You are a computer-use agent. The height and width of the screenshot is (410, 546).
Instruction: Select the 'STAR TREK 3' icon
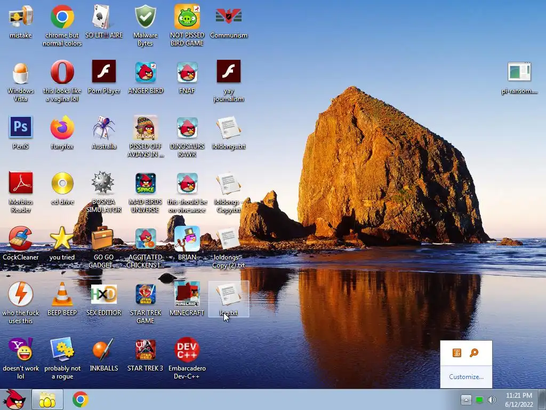pos(146,354)
